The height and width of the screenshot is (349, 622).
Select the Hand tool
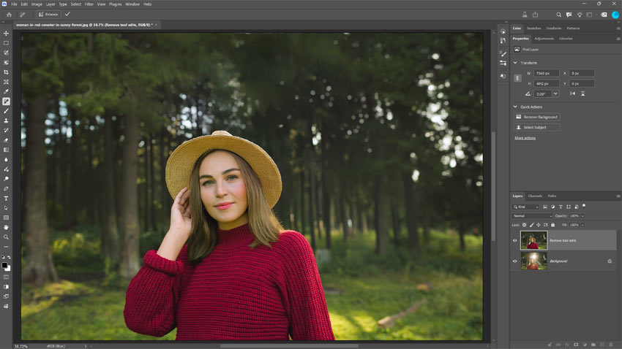tap(6, 227)
